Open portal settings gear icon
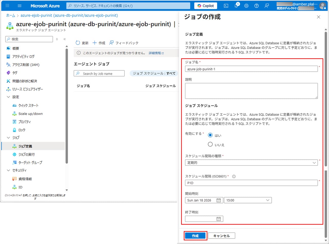The image size is (329, 244). 246,6
